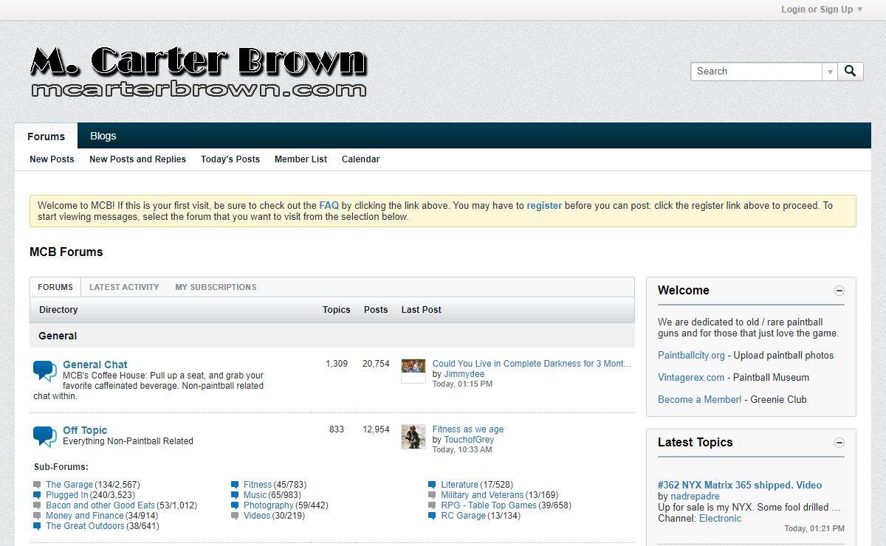
Task: Click the icon beside Photography sub-forum
Action: point(235,505)
